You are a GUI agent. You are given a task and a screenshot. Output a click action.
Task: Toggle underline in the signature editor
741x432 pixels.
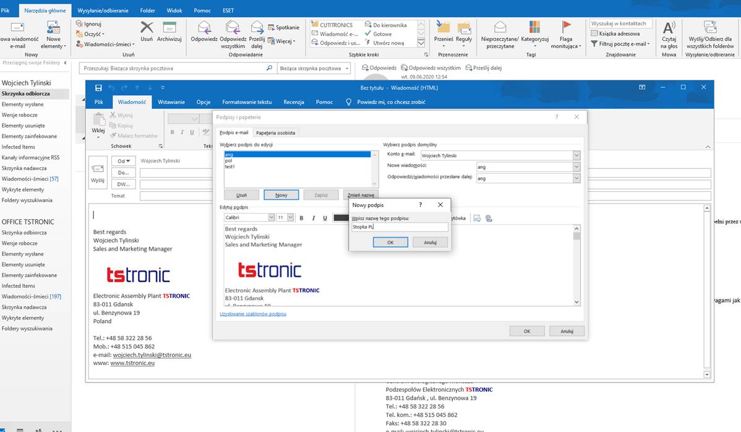(x=325, y=218)
